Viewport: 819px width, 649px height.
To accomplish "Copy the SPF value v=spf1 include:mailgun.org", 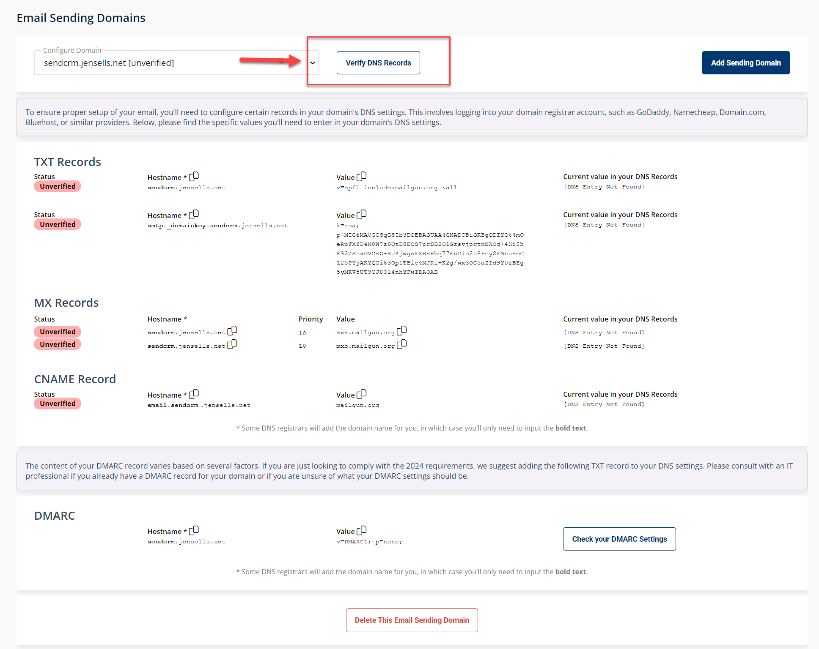I will pos(362,176).
